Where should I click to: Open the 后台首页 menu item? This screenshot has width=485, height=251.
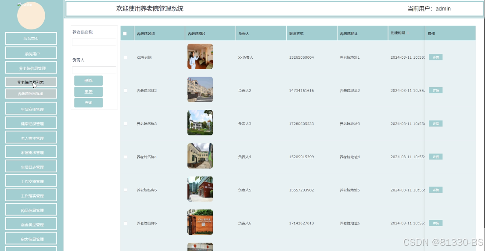coord(31,38)
